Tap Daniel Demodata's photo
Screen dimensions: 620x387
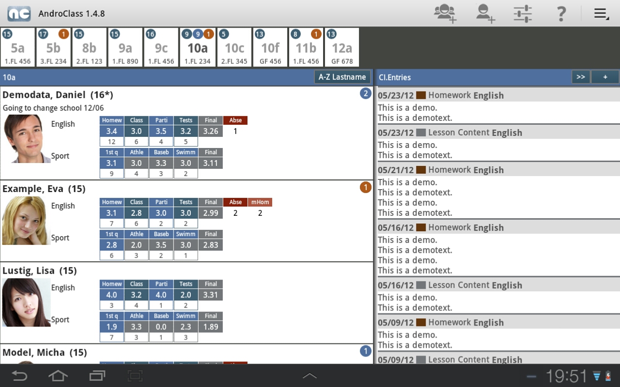tap(26, 139)
